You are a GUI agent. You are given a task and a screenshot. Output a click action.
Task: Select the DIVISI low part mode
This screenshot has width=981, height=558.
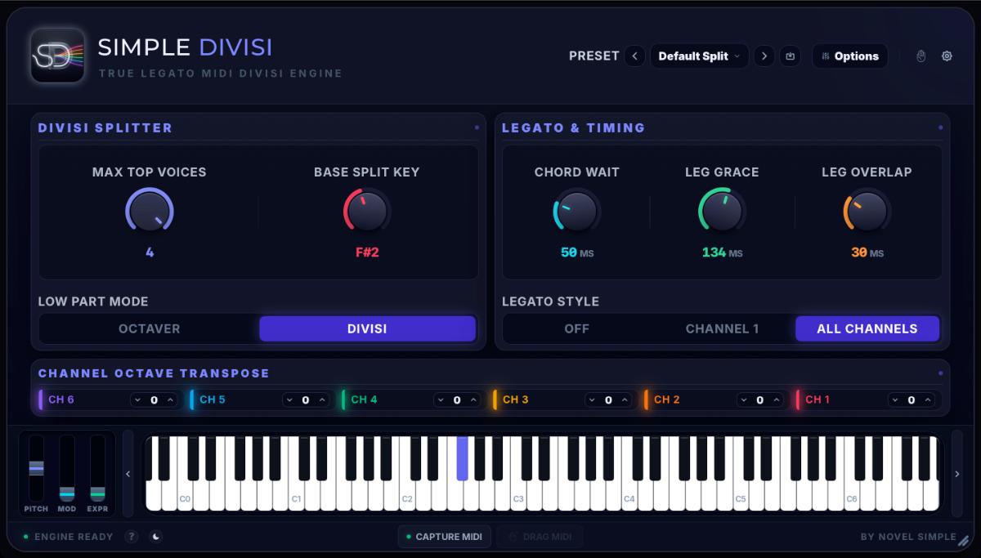click(x=367, y=328)
